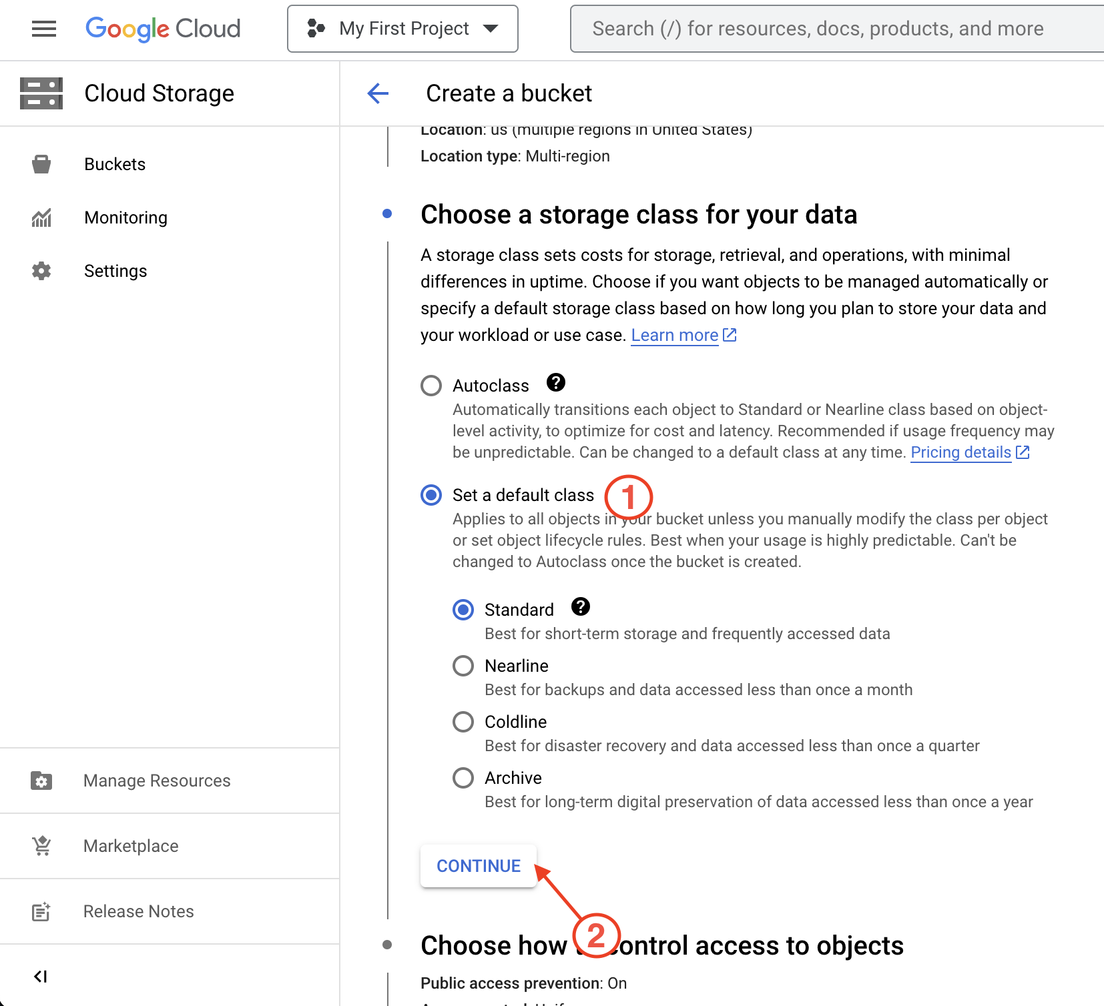Collapse the left sidebar panel
The image size is (1104, 1006).
coord(41,977)
